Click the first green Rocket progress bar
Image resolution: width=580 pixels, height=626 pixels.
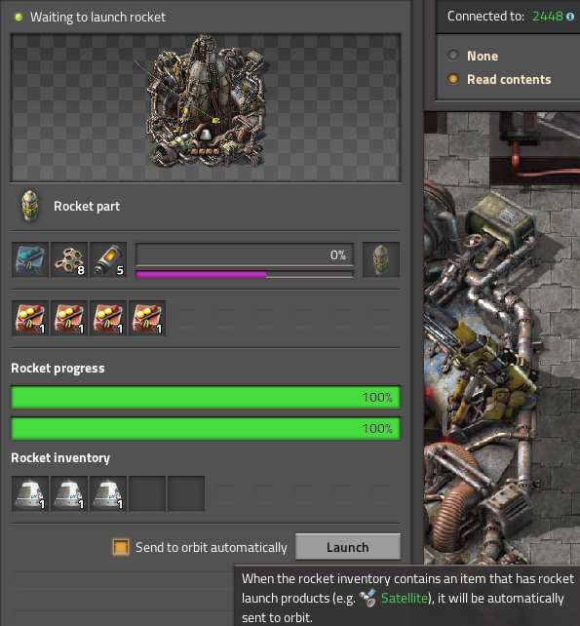206,397
